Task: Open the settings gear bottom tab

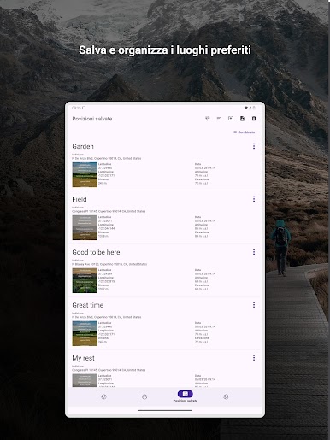Action: [x=226, y=396]
